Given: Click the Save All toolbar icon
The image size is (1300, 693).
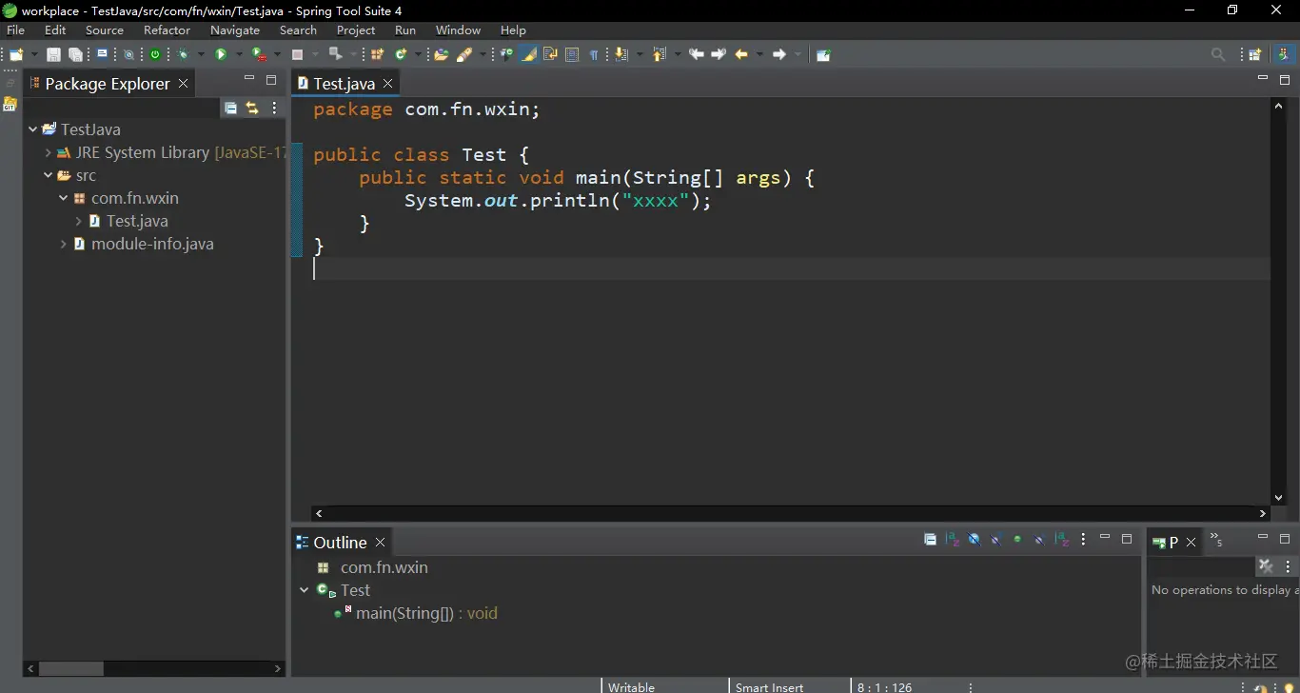Looking at the screenshot, I should 75,55.
